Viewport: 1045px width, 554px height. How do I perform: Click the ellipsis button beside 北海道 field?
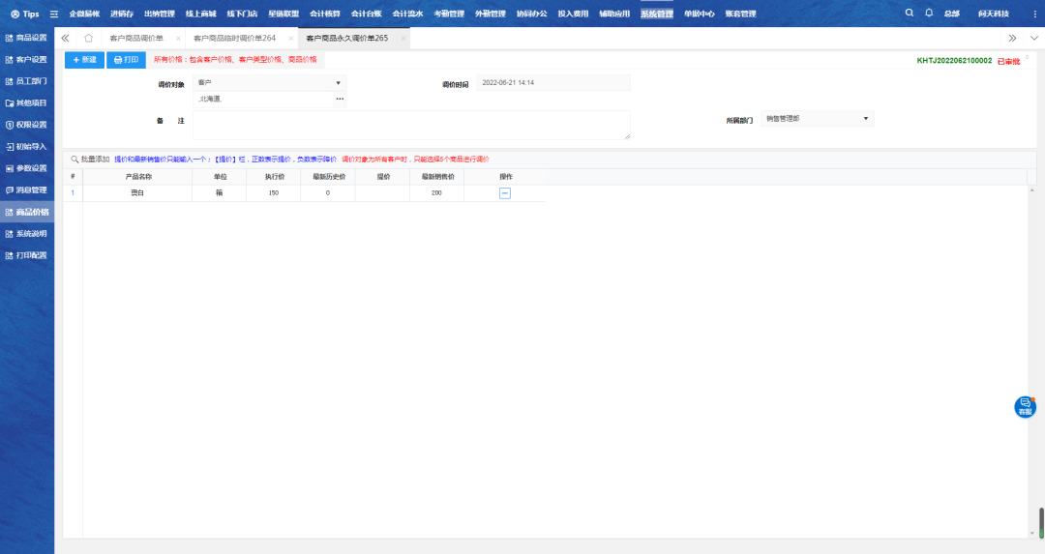(x=340, y=99)
